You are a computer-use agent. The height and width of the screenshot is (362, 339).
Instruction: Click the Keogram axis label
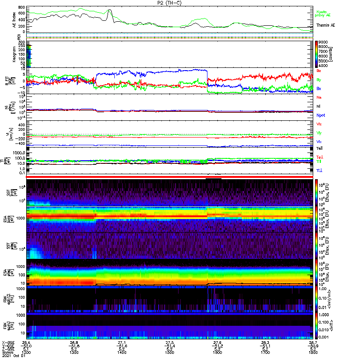coord(14,54)
